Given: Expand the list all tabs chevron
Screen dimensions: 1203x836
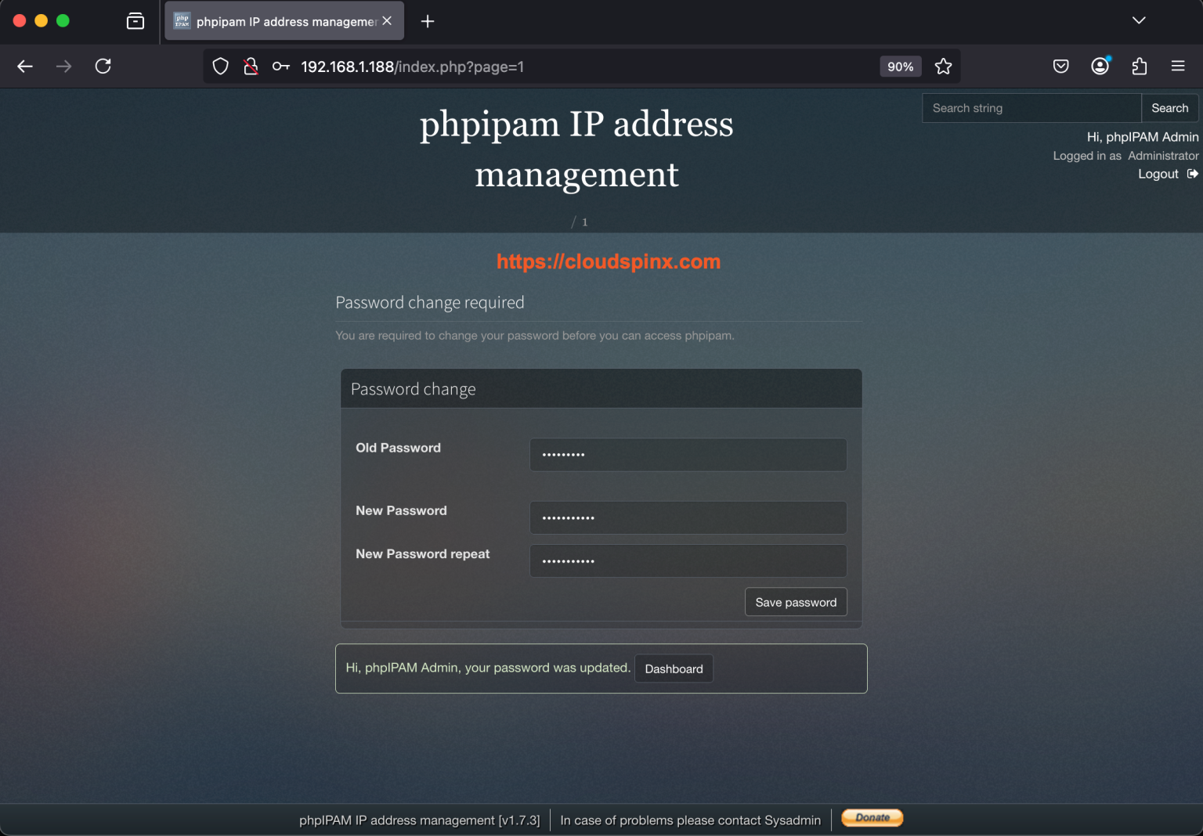Looking at the screenshot, I should pos(1139,20).
